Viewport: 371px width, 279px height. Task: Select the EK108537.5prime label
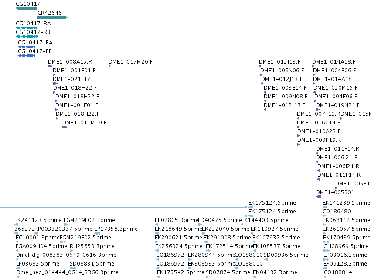point(276,246)
